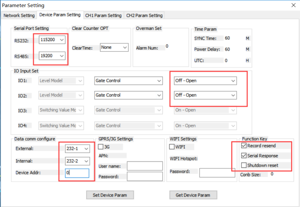Image resolution: width=300 pixels, height=207 pixels.
Task: Switch to the Network Setting tab
Action: click(19, 16)
